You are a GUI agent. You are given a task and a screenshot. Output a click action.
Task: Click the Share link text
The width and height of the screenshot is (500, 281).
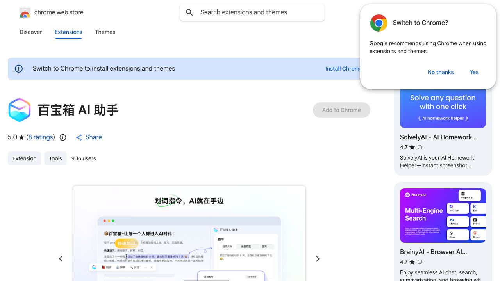[94, 137]
